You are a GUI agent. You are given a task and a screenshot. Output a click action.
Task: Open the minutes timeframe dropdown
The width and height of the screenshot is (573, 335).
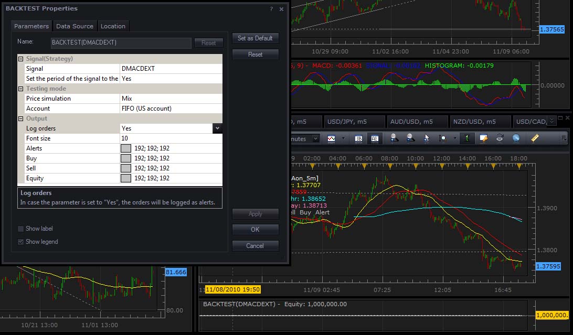315,139
